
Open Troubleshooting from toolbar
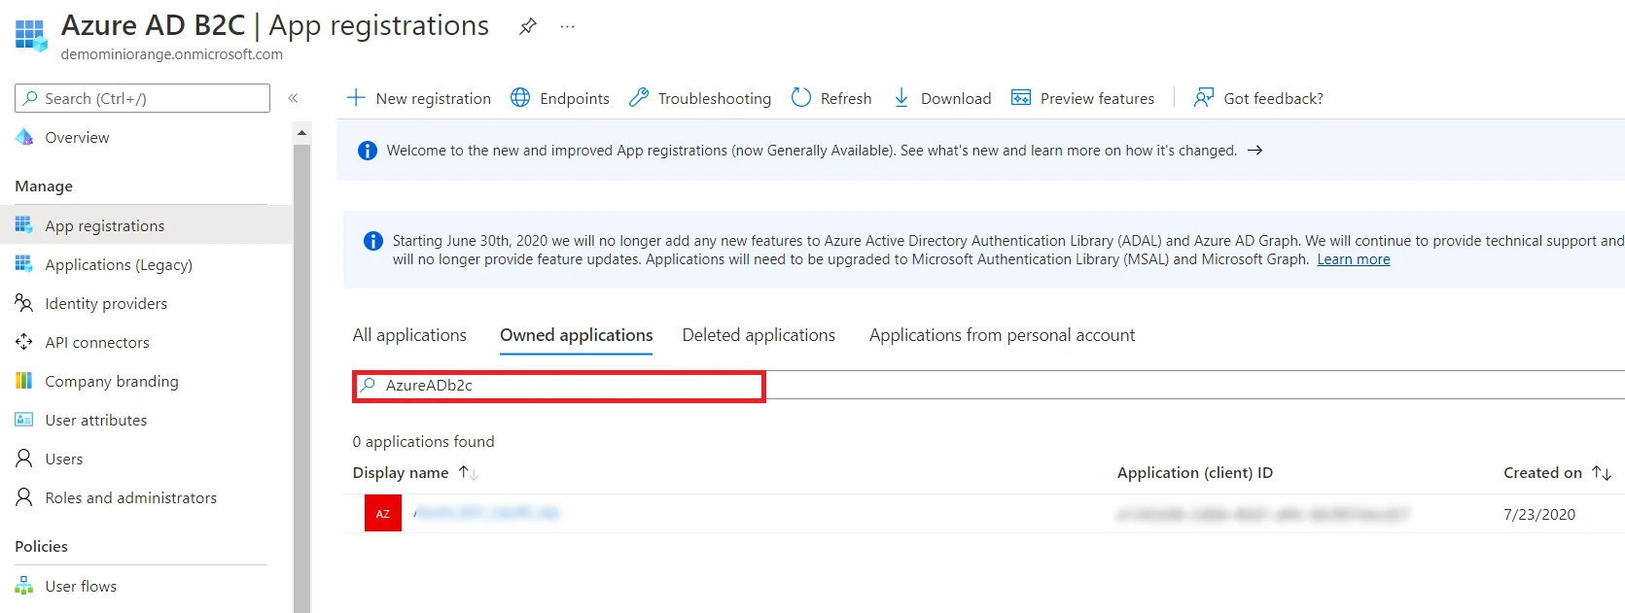click(x=700, y=98)
